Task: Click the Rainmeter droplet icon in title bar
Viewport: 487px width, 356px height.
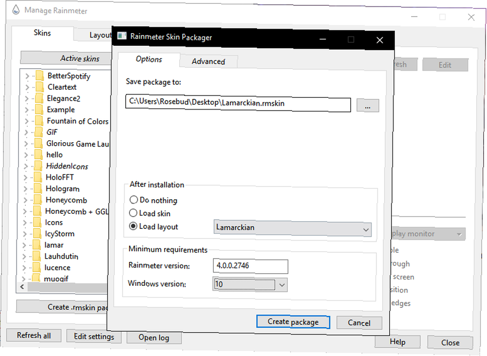Action: tap(16, 10)
